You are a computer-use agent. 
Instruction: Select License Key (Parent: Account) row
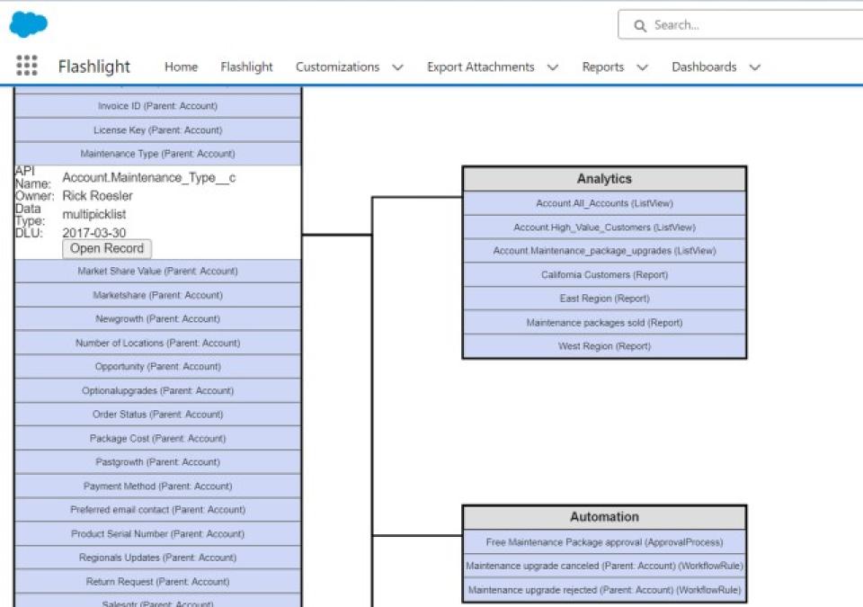[158, 130]
